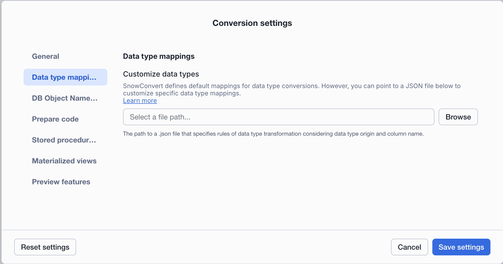Viewport: 503px width, 264px height.
Task: Reopen the highlighted Data type mappings entry
Action: click(64, 77)
